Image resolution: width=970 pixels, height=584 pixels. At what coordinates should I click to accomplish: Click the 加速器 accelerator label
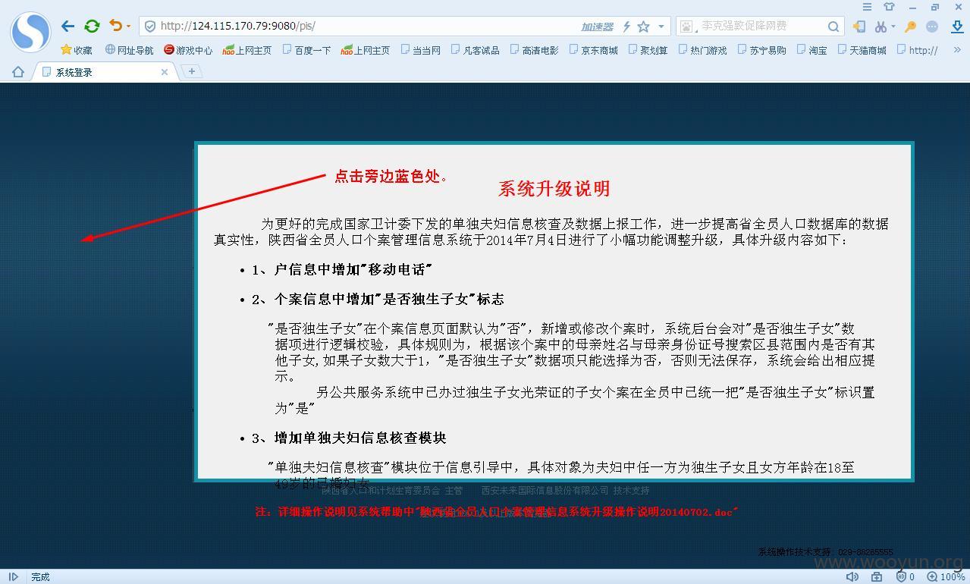click(597, 27)
